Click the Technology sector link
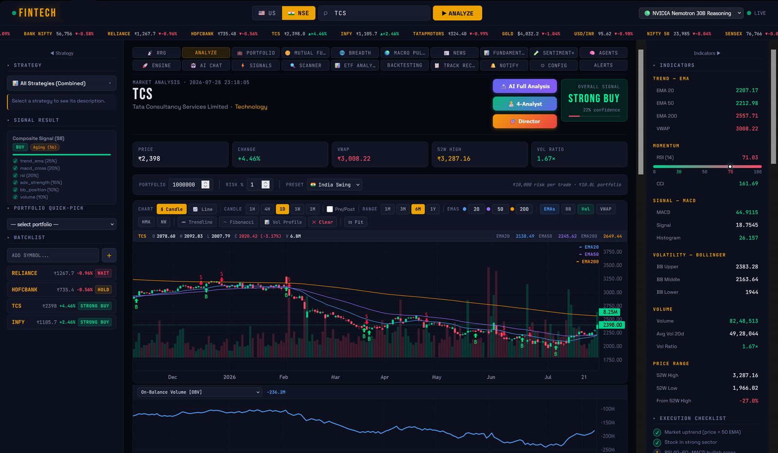This screenshot has width=778, height=453. click(251, 107)
